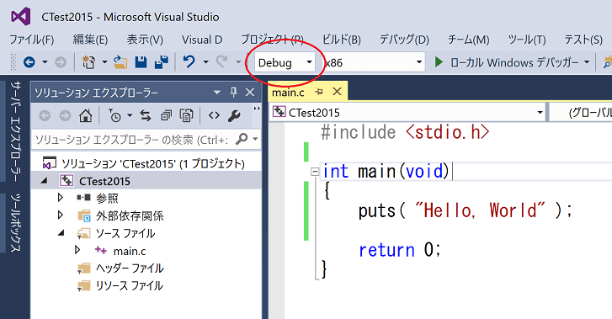Click the Collapse All icon in Solution Explorer

[167, 115]
